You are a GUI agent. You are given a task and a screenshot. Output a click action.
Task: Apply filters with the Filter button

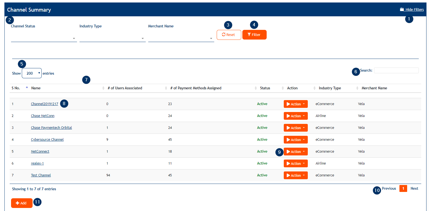point(254,35)
